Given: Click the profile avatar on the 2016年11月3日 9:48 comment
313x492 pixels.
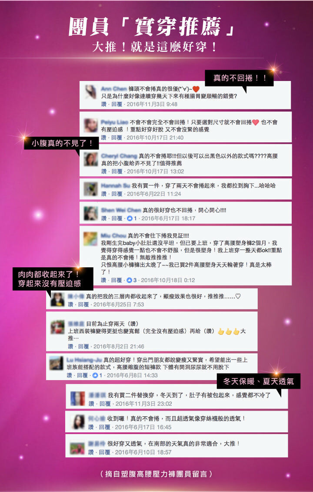Looking at the screenshot, I should [x=91, y=92].
